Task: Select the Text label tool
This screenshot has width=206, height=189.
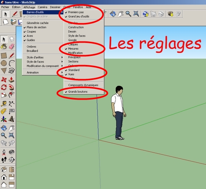Action: (x=11, y=111)
